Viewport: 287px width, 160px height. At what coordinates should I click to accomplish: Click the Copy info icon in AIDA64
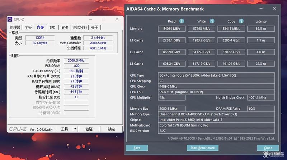tap(241, 21)
